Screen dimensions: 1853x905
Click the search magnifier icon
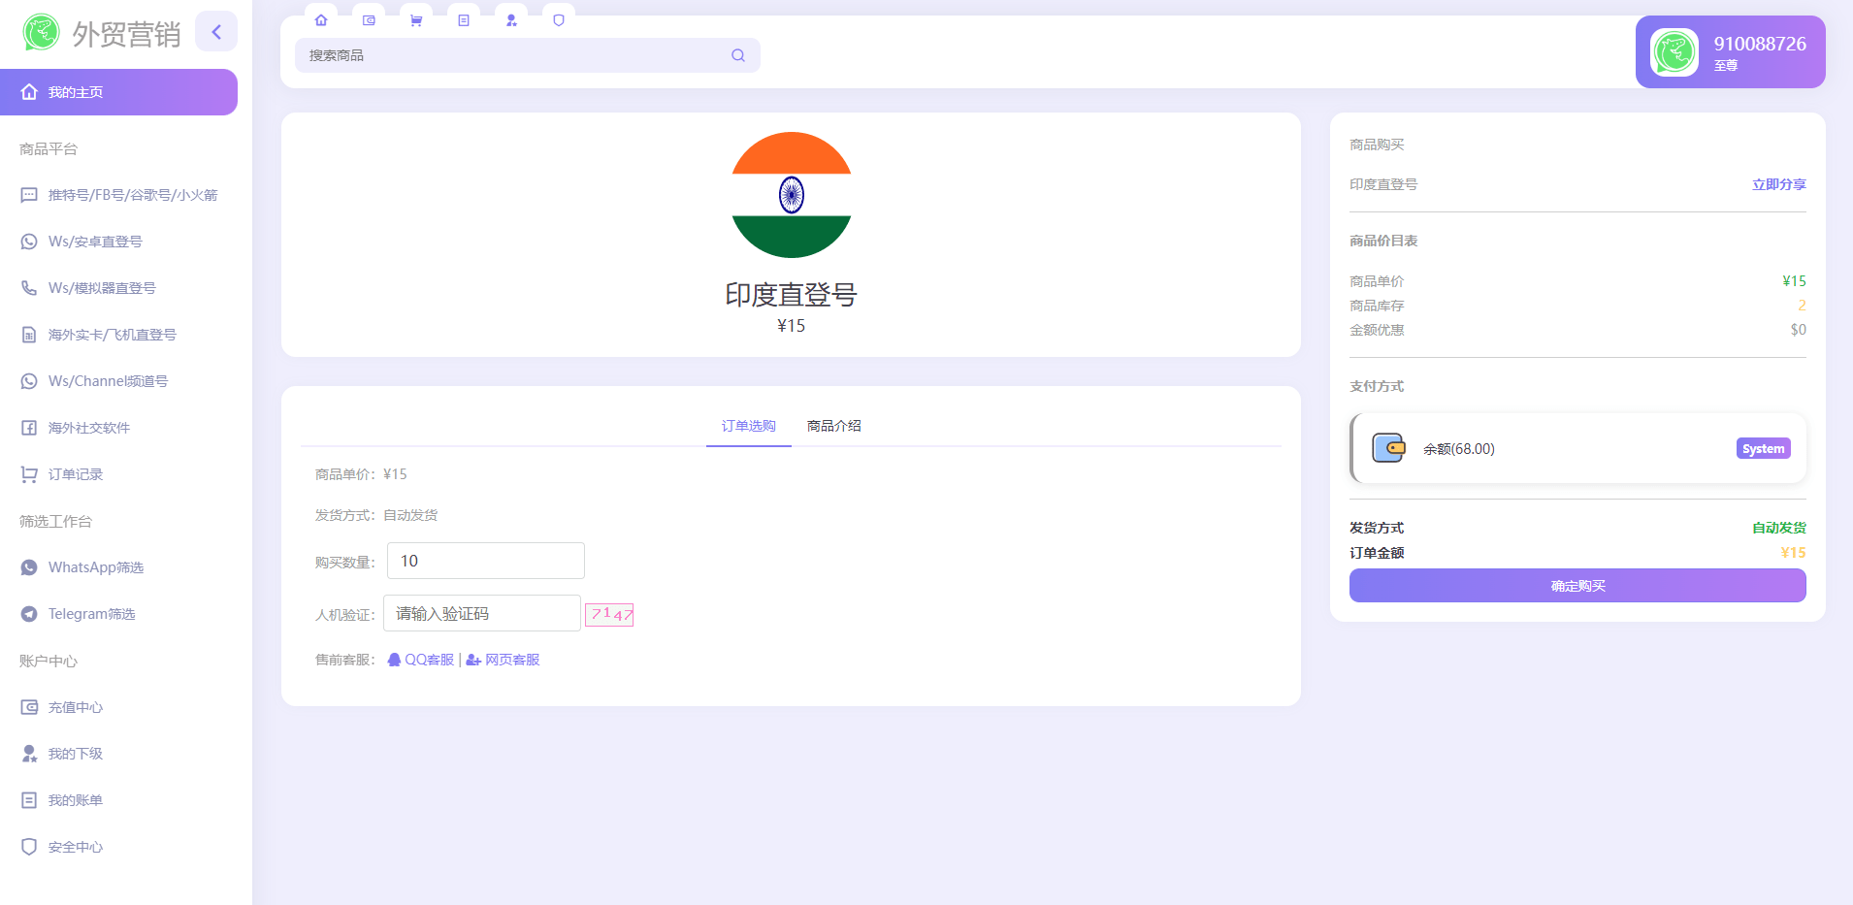point(738,55)
